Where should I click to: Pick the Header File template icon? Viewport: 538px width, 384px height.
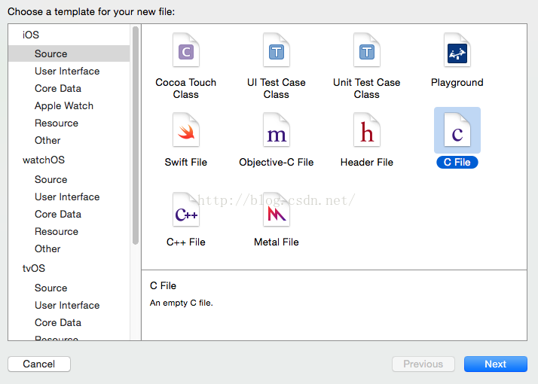click(x=367, y=130)
